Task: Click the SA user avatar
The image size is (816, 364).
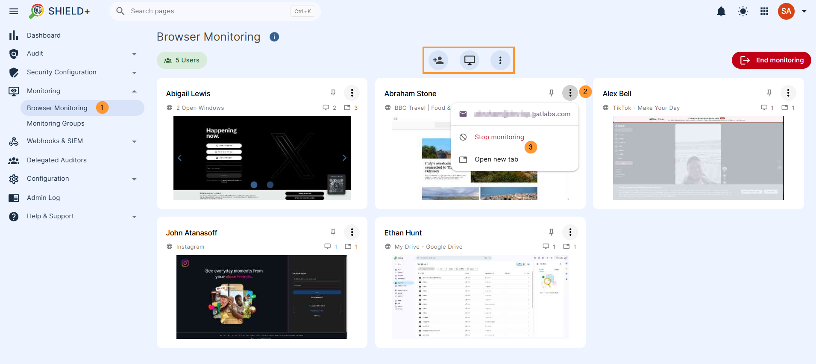Action: (786, 12)
